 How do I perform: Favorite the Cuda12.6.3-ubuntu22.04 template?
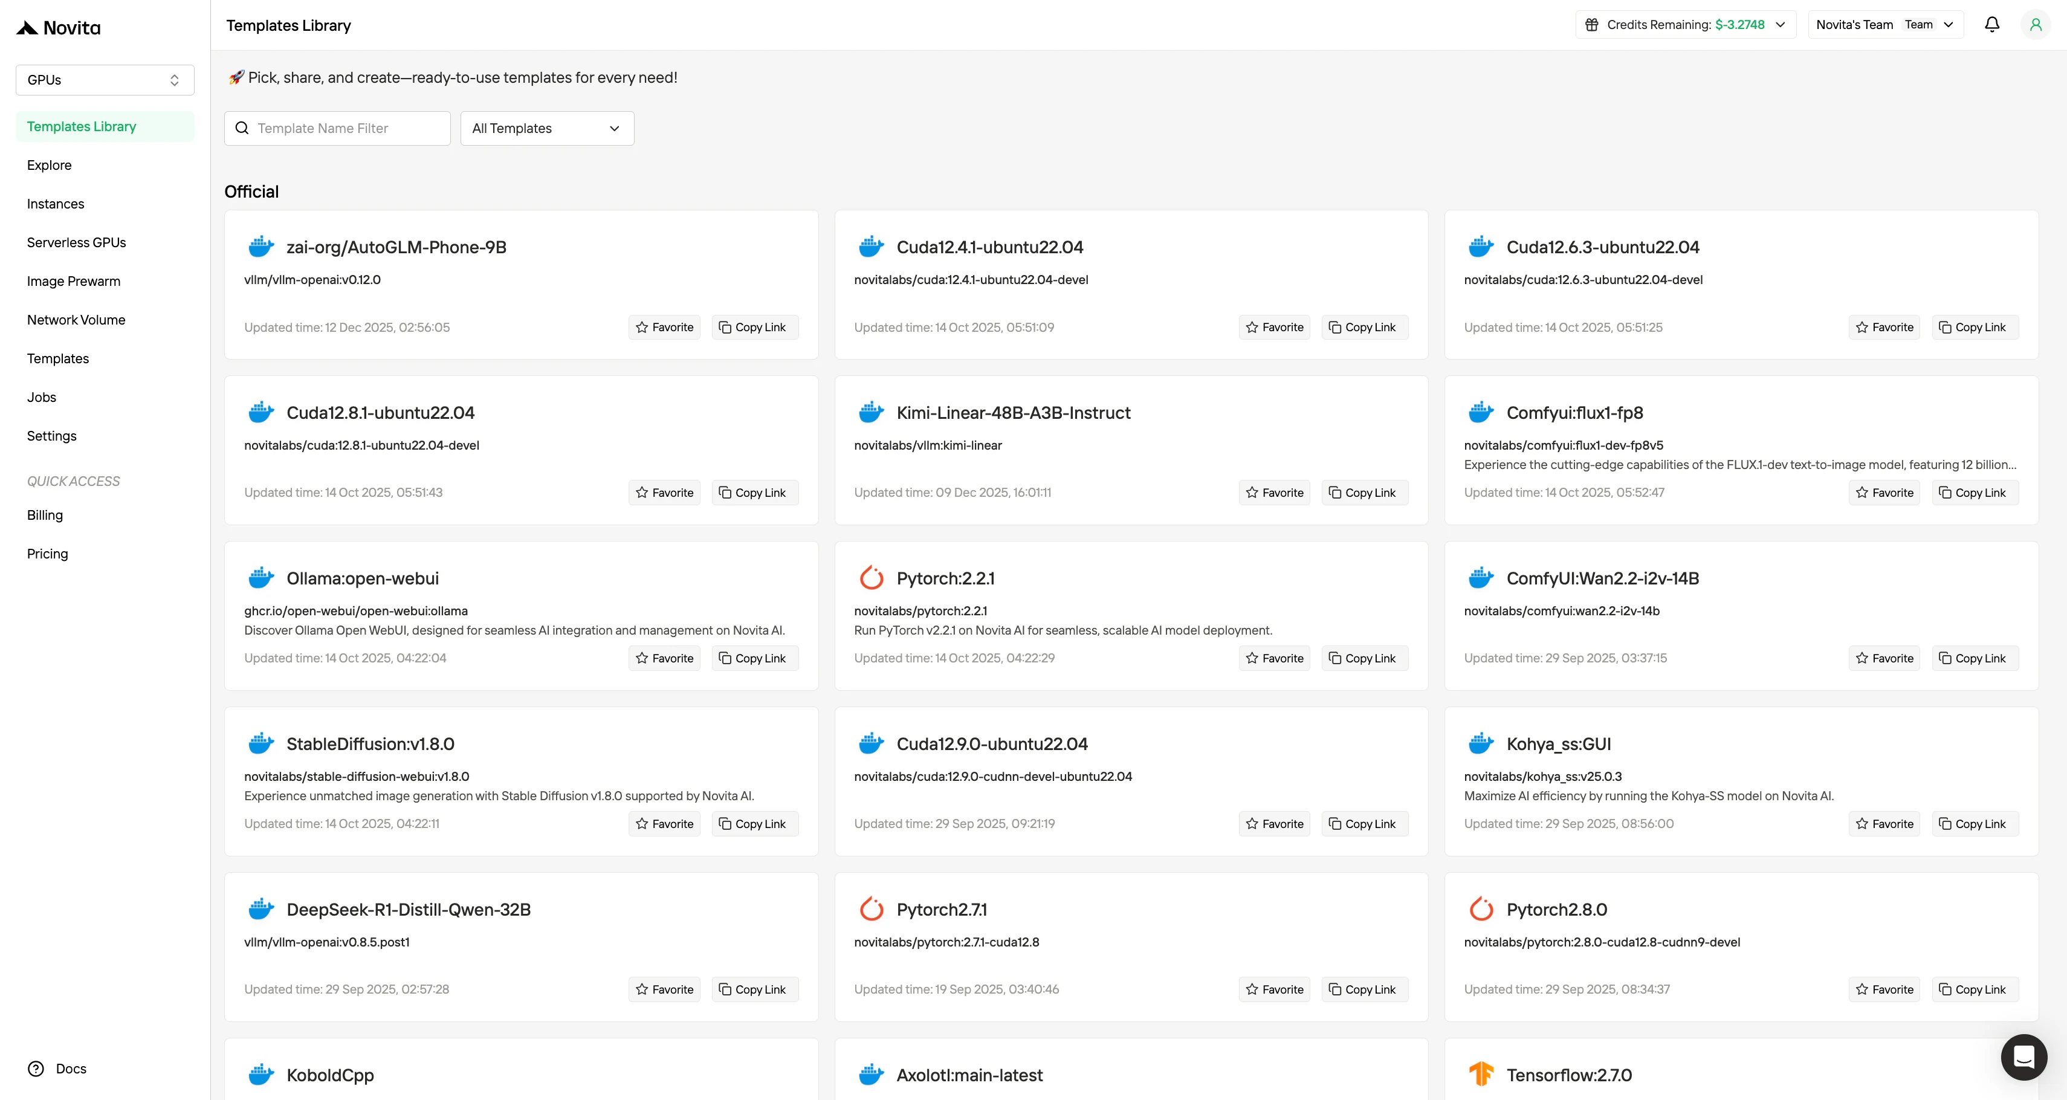(1884, 328)
